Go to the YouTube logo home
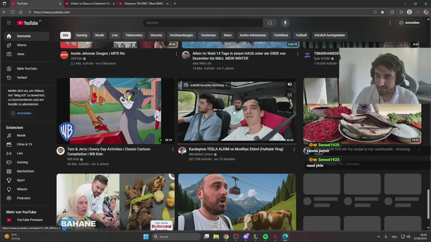 click(28, 23)
